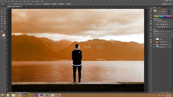Add an Invert adjustment
Screen dimensions: 173x97
click(x=158, y=27)
